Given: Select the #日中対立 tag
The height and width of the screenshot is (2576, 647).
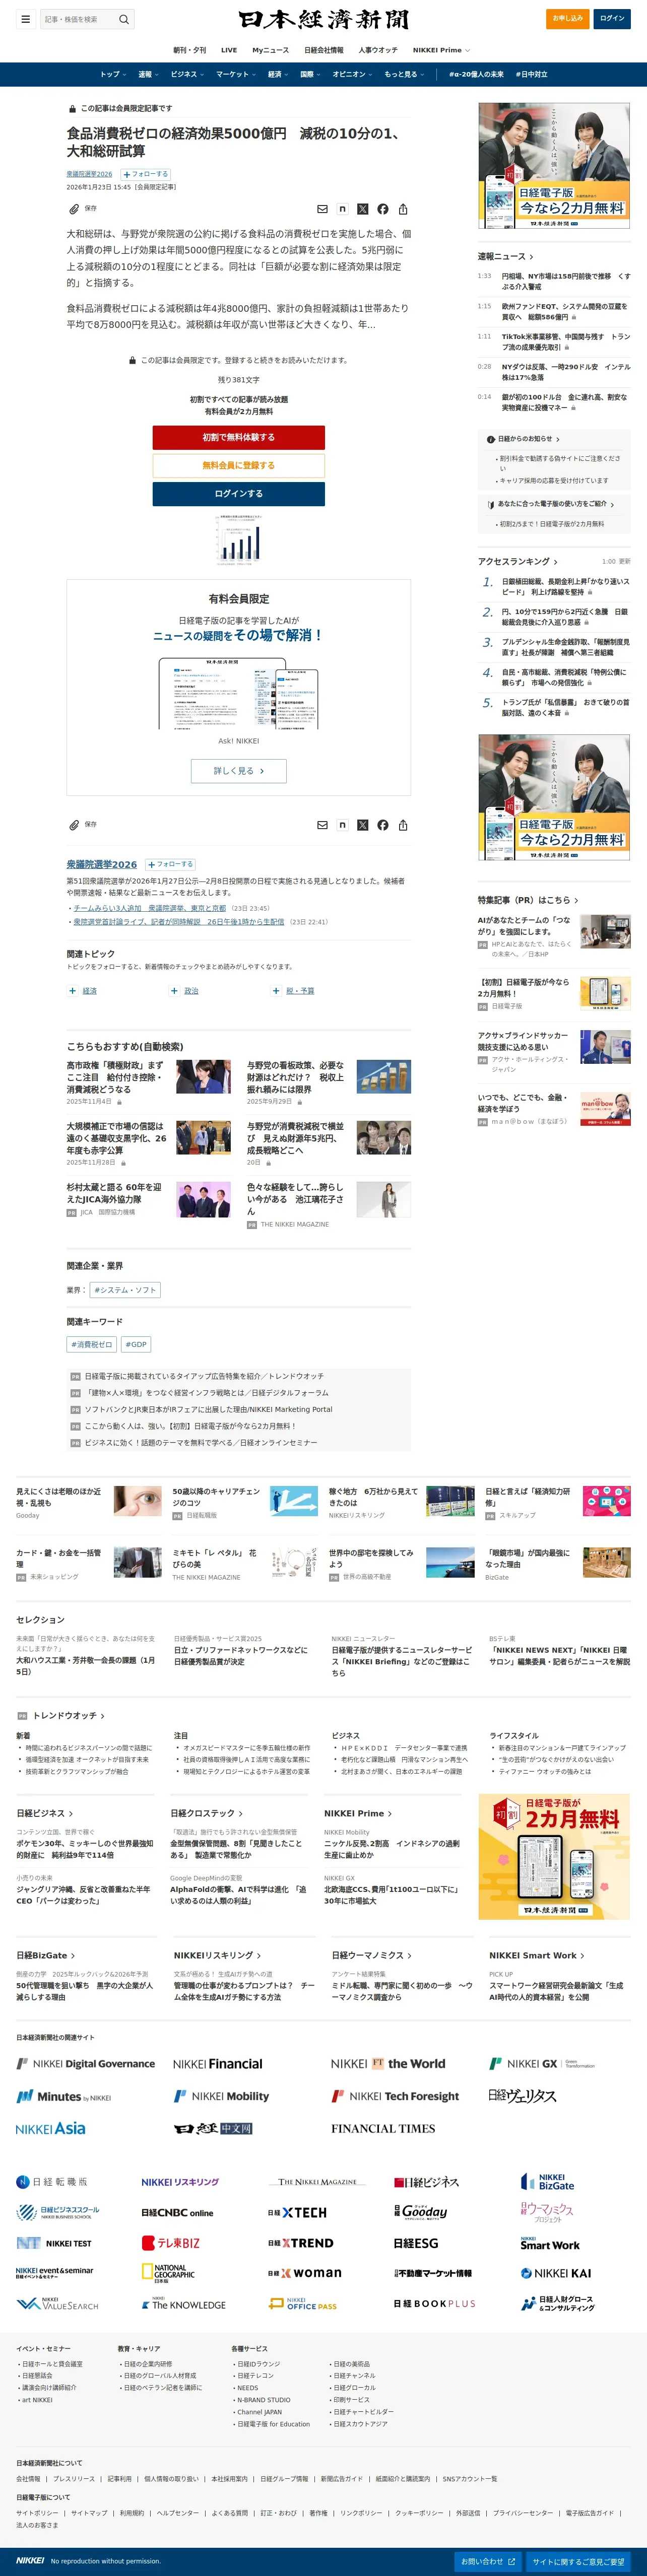Looking at the screenshot, I should pos(531,74).
